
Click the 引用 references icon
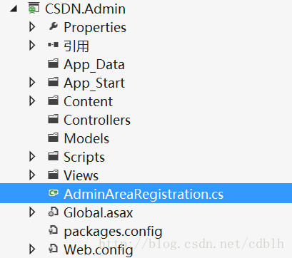pos(53,45)
